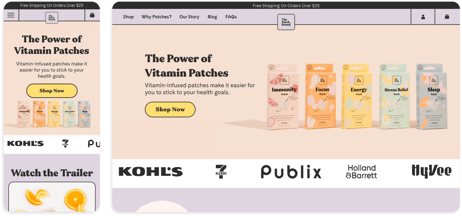Image resolution: width=462 pixels, height=216 pixels.
Task: Open the FAQs navigation link
Action: (231, 17)
